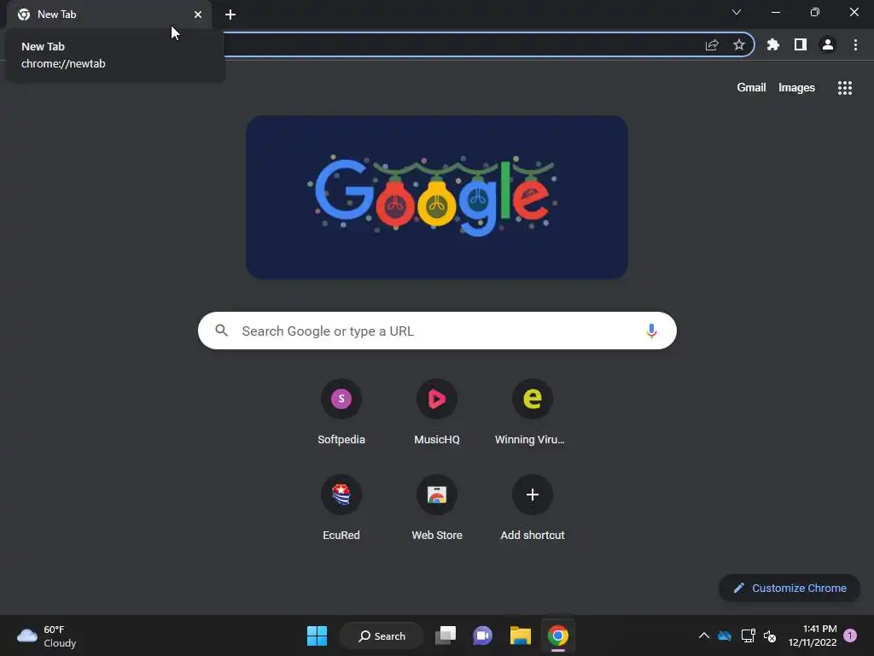This screenshot has height=656, width=874.
Task: Open the Google apps grid
Action: [845, 88]
